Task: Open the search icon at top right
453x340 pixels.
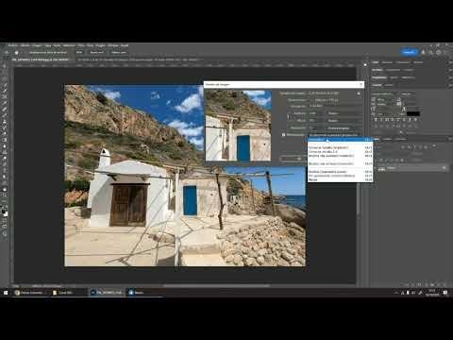Action: [x=431, y=53]
